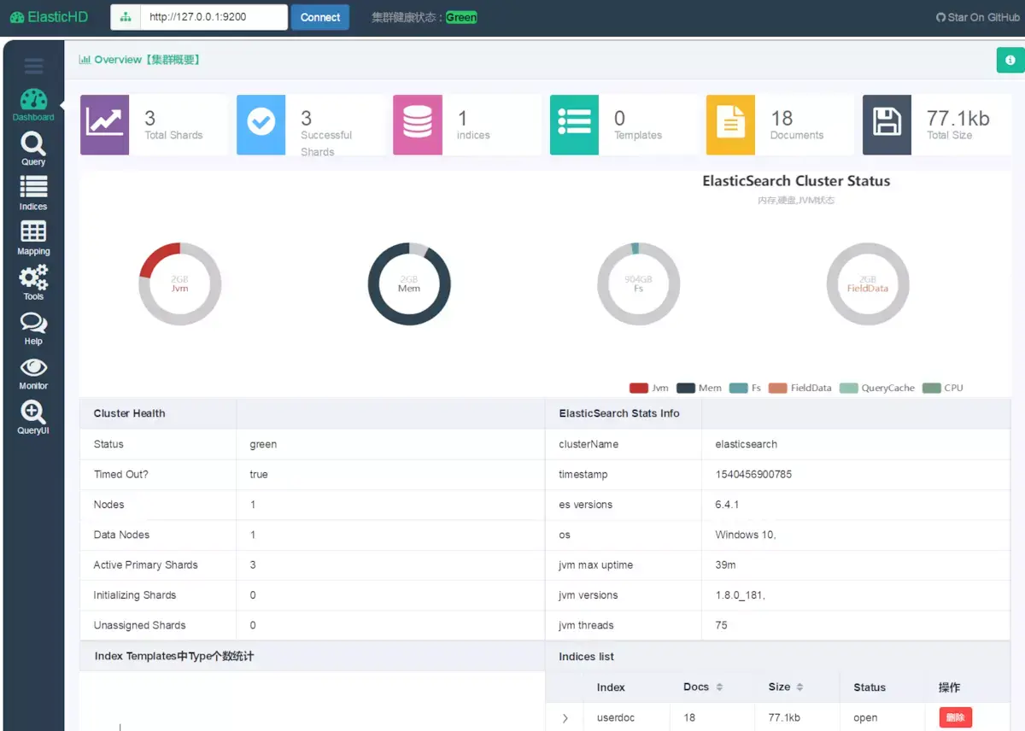This screenshot has width=1025, height=731.
Task: Open the QueryUI zoom icon
Action: point(33,412)
